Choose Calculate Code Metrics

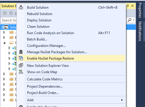point(71,79)
